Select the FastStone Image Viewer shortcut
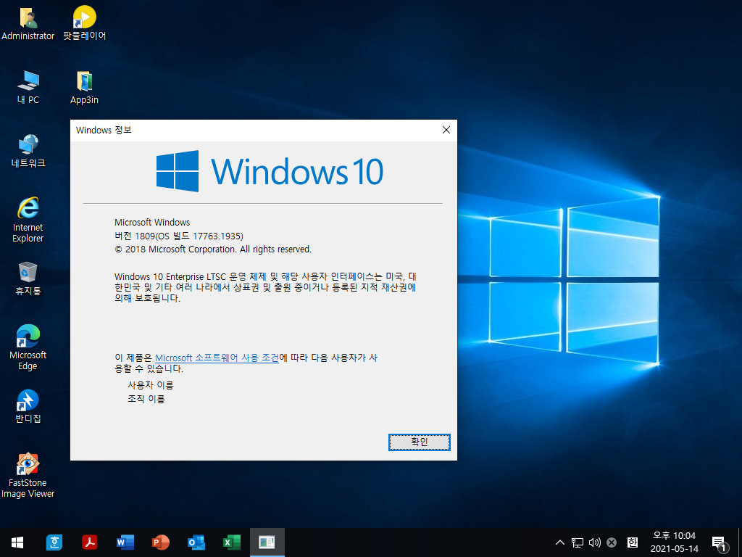 [28, 475]
